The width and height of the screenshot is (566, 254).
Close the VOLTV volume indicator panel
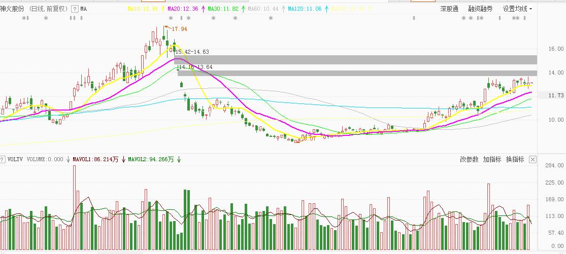(532, 159)
